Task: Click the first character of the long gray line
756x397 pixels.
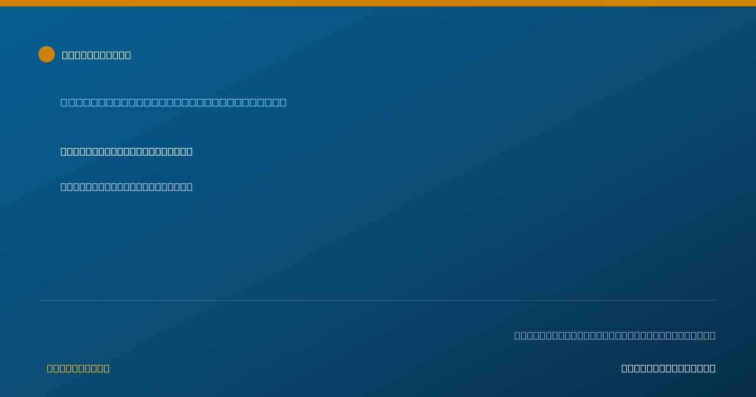Action: click(x=517, y=335)
